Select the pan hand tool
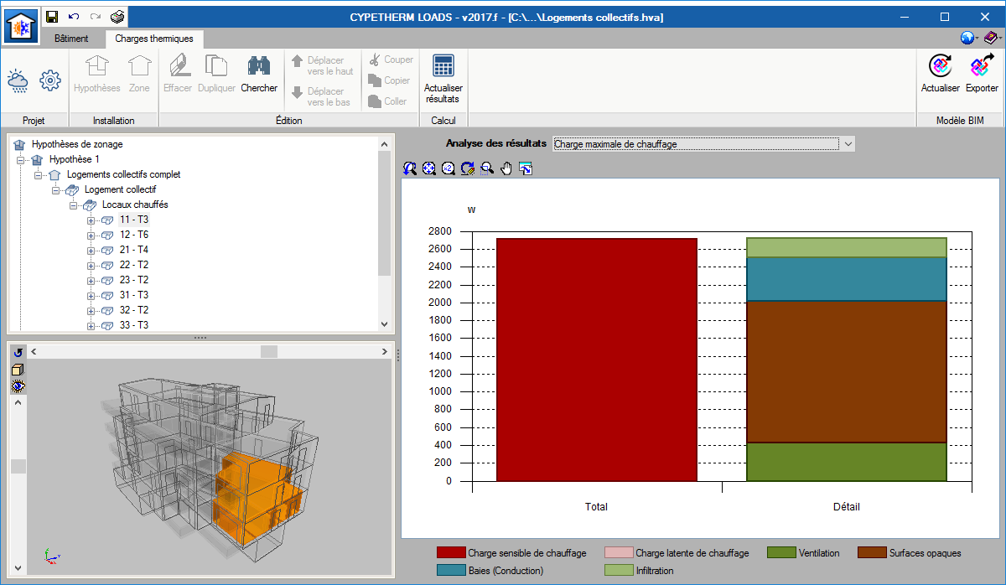 506,168
